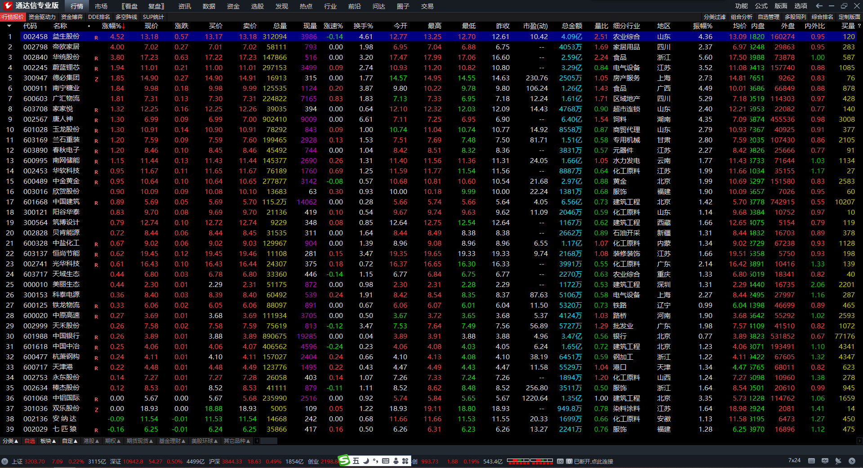Screen dimensions: 863x468
Task: Open the column dropdown arrow before 代码
Action: pyautogui.click(x=9, y=26)
